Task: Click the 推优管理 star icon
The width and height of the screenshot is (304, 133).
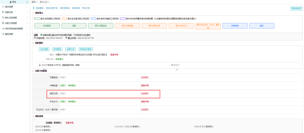Action: pyautogui.click(x=3, y=34)
